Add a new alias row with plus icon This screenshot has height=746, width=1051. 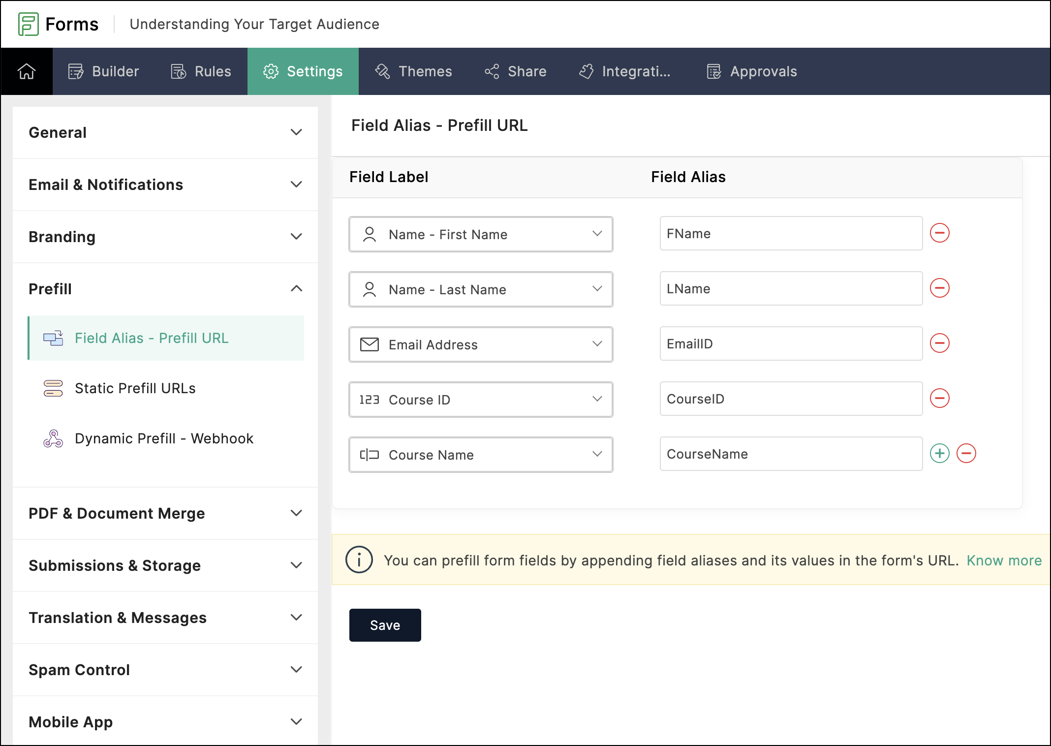tap(939, 454)
